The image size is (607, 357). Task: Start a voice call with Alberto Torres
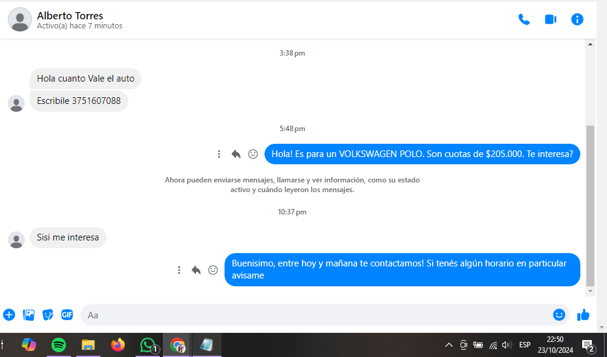click(523, 19)
